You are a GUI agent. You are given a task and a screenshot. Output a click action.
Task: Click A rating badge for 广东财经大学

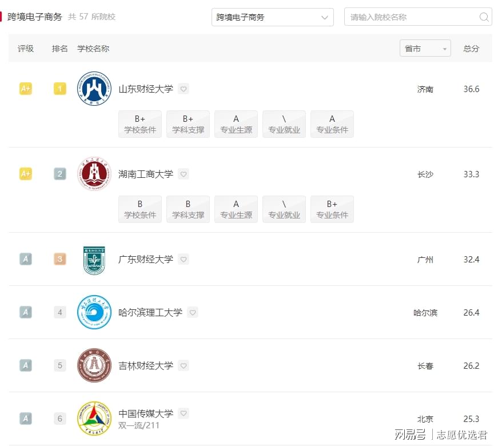click(26, 259)
